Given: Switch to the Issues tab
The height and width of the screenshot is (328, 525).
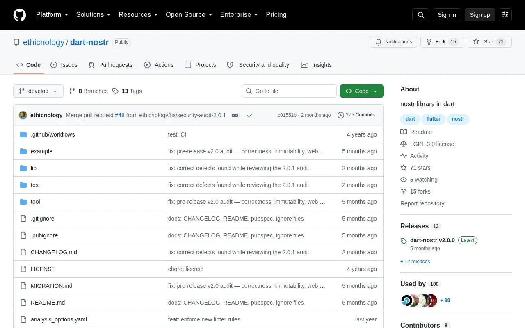Looking at the screenshot, I should [64, 65].
